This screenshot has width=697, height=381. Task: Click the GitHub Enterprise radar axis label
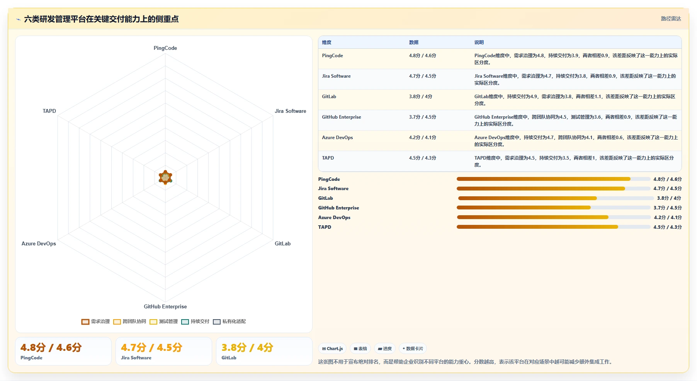(x=165, y=307)
